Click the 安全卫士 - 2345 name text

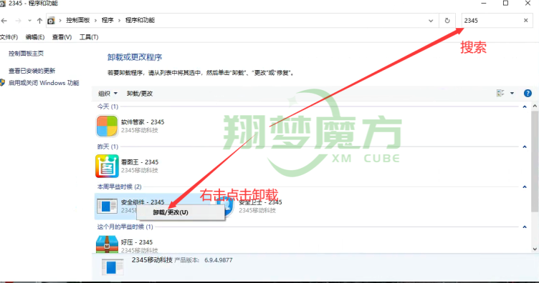point(261,202)
